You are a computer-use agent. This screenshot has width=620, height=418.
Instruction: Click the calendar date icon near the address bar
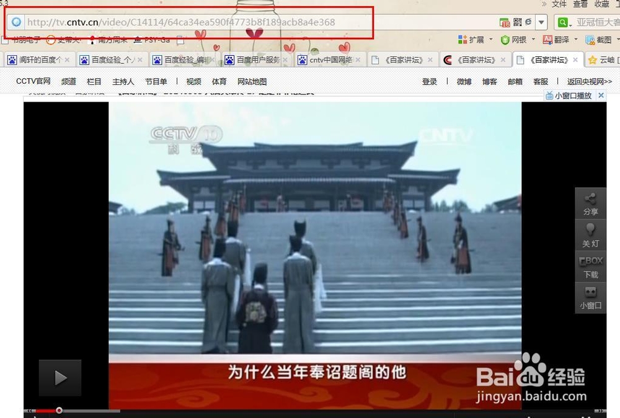click(x=505, y=21)
